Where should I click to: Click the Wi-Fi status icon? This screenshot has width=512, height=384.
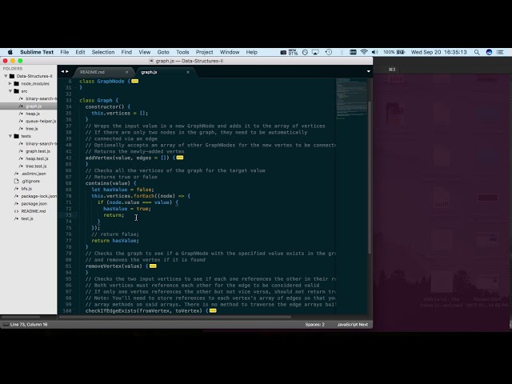coord(364,52)
